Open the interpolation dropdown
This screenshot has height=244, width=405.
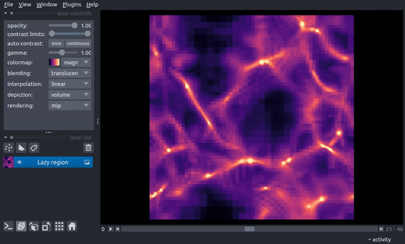[70, 84]
